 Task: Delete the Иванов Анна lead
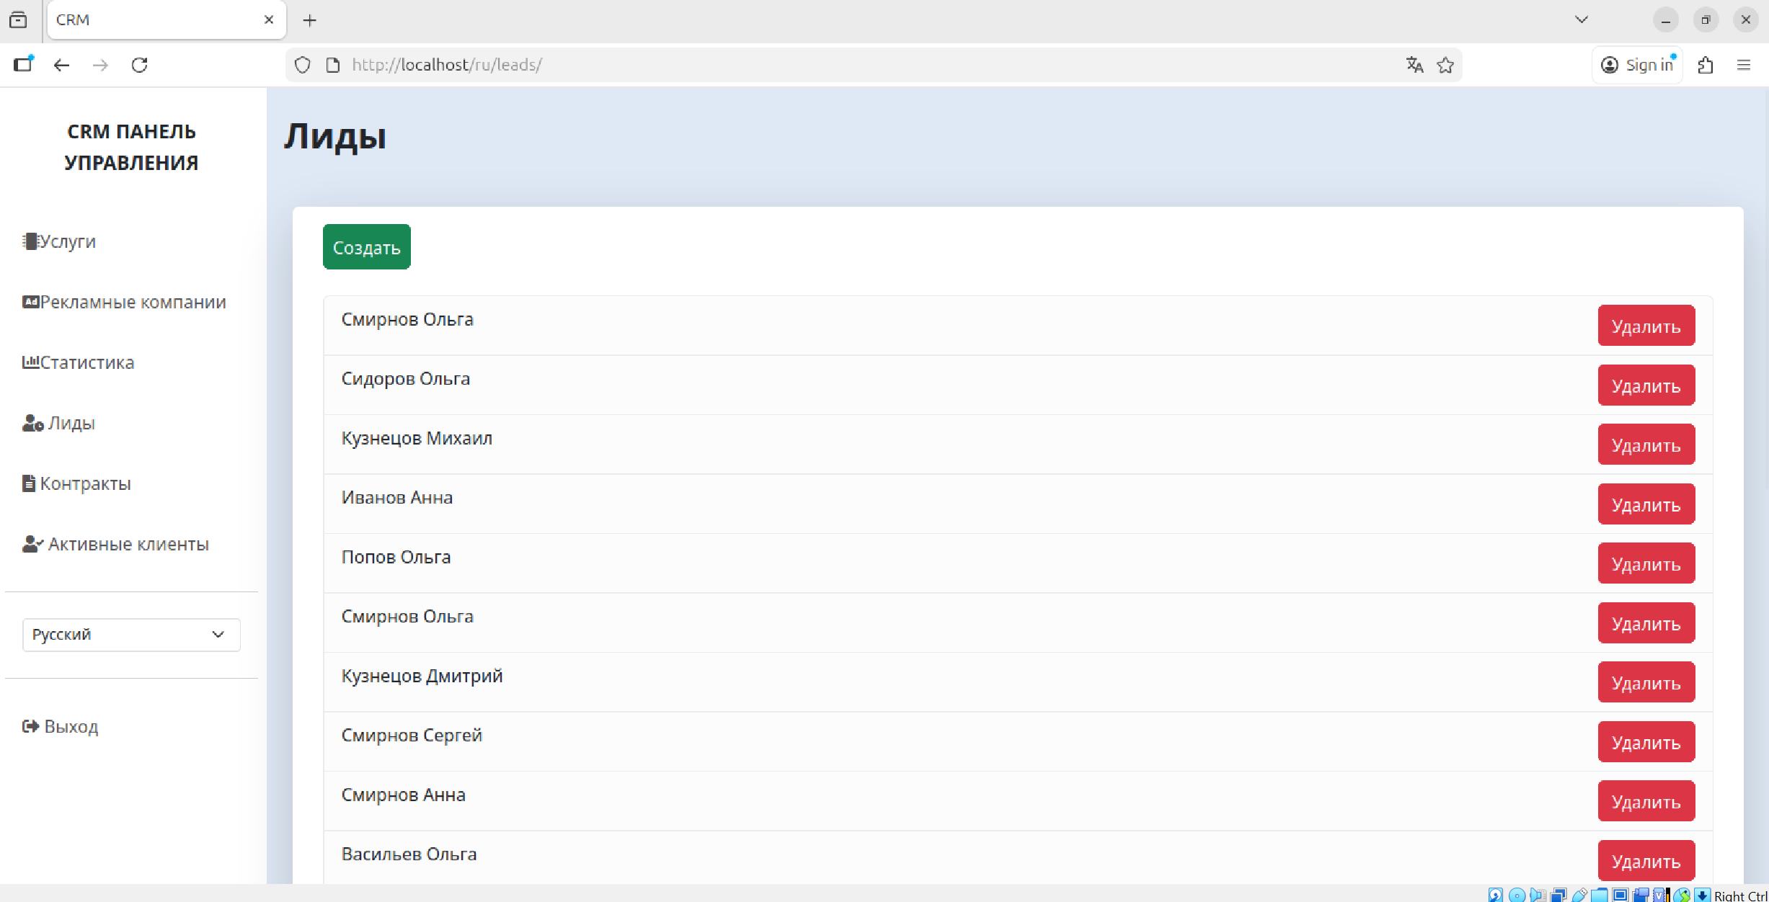[1646, 504]
